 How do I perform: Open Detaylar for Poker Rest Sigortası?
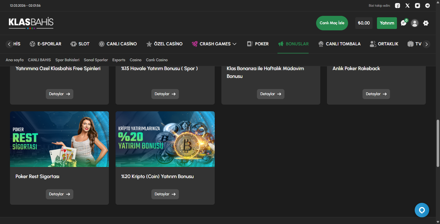[59, 194]
